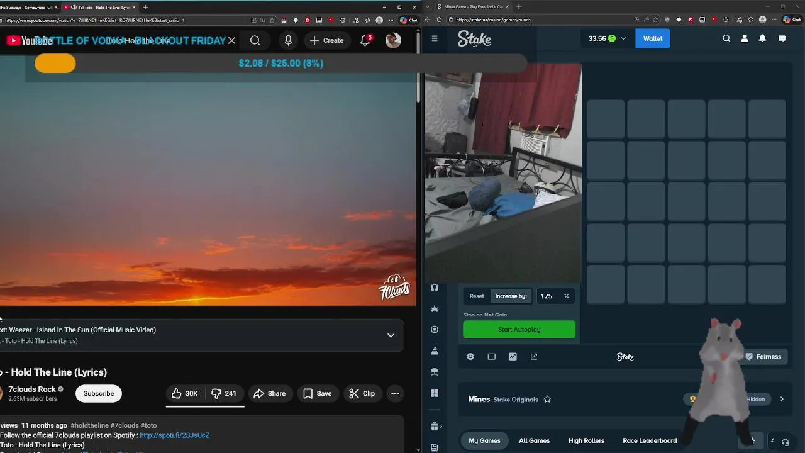
Task: Open Stake chat bubble icon
Action: click(x=782, y=38)
